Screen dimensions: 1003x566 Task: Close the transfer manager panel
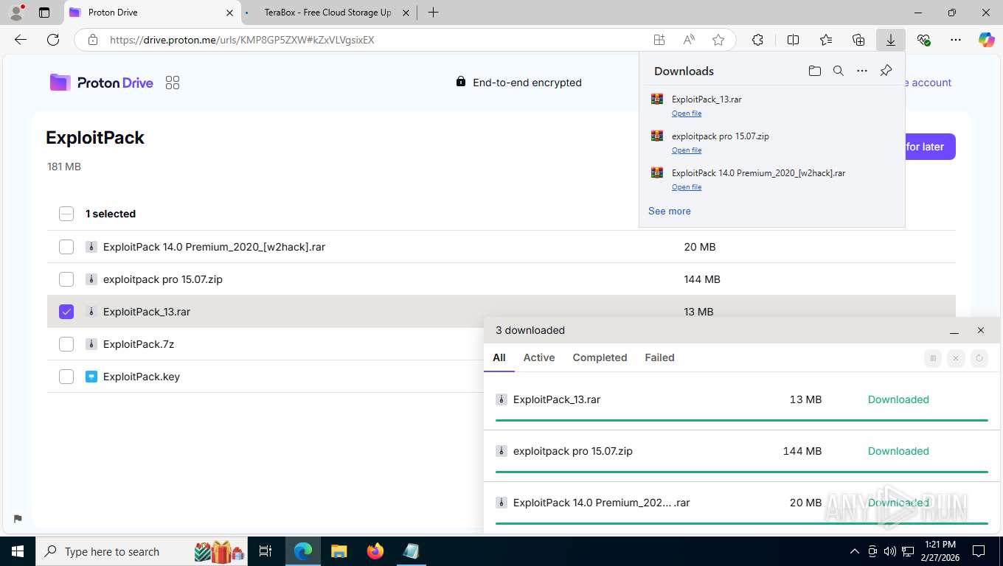click(x=981, y=331)
